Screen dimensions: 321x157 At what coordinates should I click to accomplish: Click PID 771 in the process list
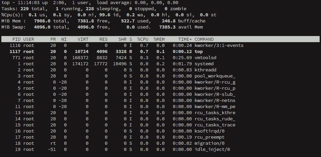(16, 58)
